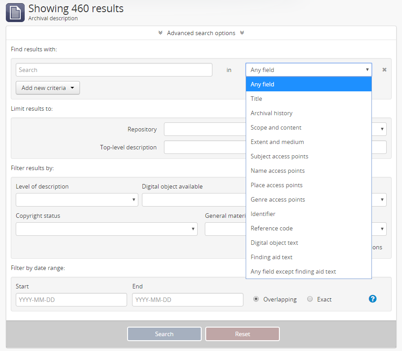402x351 pixels.
Task: Open the Add new criteria dropdown
Action: click(48, 88)
